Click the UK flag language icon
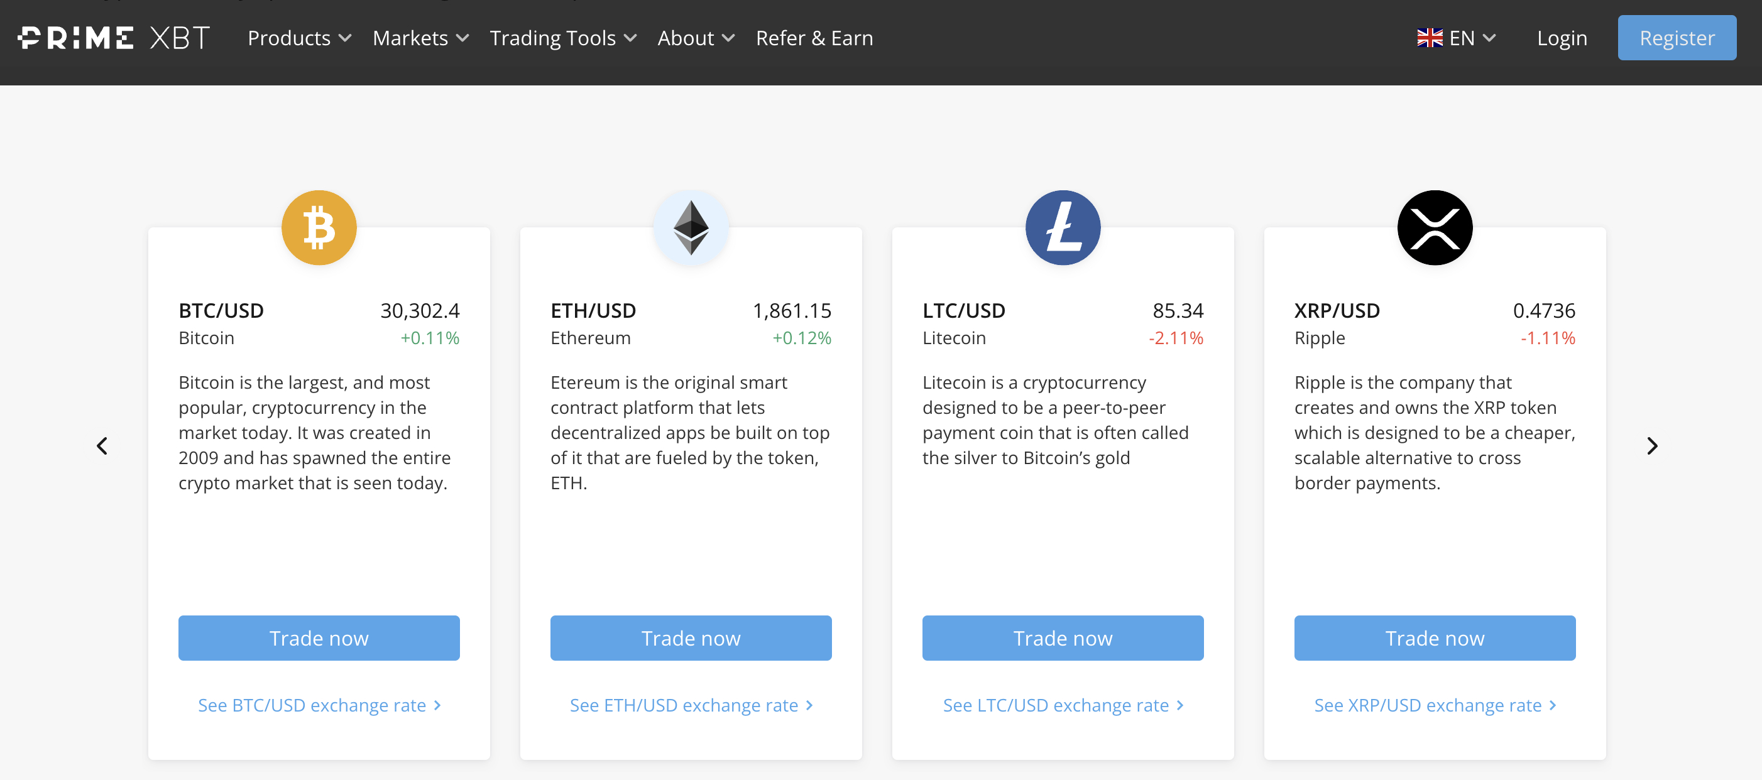 [x=1430, y=38]
